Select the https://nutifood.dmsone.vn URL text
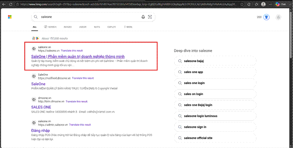The width and height of the screenshot is (293, 148). click(54, 78)
